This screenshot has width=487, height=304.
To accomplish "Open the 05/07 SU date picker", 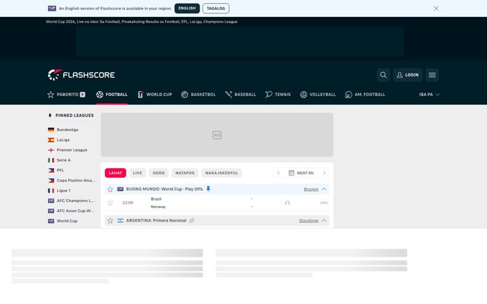I will coord(301,173).
